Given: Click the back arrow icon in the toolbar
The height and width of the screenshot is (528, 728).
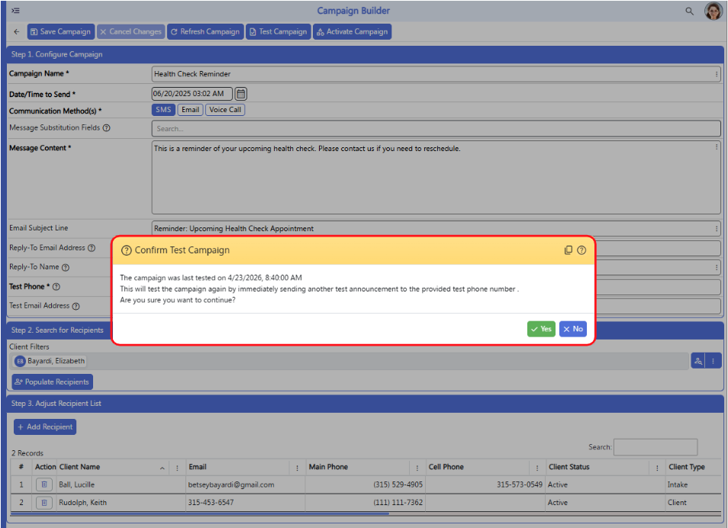Looking at the screenshot, I should [x=17, y=31].
